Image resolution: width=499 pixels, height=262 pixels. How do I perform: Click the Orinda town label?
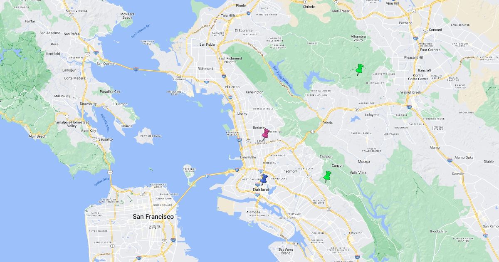click(327, 123)
